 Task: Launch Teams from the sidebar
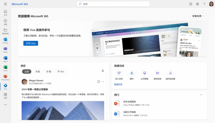coord(5,50)
